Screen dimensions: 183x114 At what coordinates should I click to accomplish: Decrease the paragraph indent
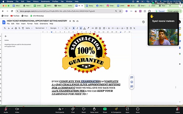pos(127,28)
